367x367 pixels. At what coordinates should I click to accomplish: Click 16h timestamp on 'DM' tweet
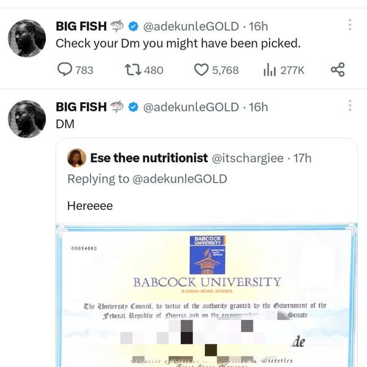pyautogui.click(x=258, y=107)
